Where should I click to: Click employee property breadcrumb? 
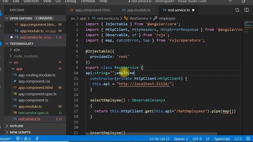click(x=167, y=19)
